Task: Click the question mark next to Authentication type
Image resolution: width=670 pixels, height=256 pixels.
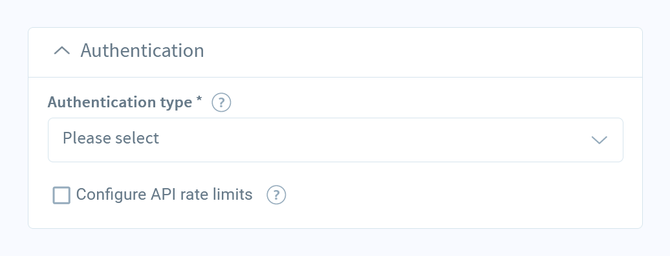Action: pyautogui.click(x=221, y=103)
